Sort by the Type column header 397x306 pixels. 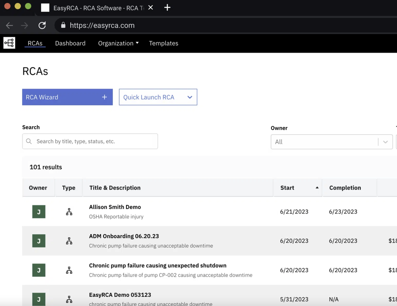click(69, 188)
